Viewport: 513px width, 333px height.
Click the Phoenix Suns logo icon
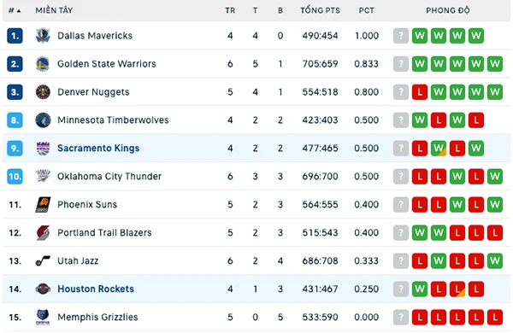point(43,205)
